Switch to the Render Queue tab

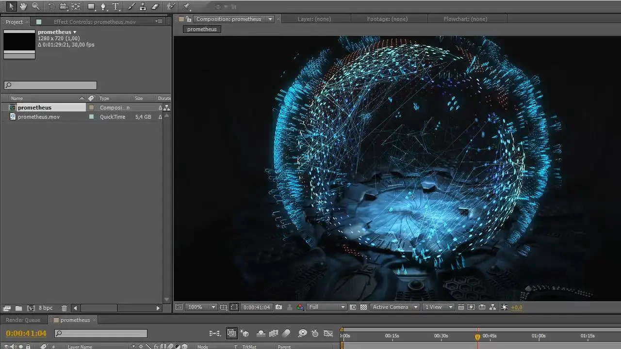tap(23, 320)
